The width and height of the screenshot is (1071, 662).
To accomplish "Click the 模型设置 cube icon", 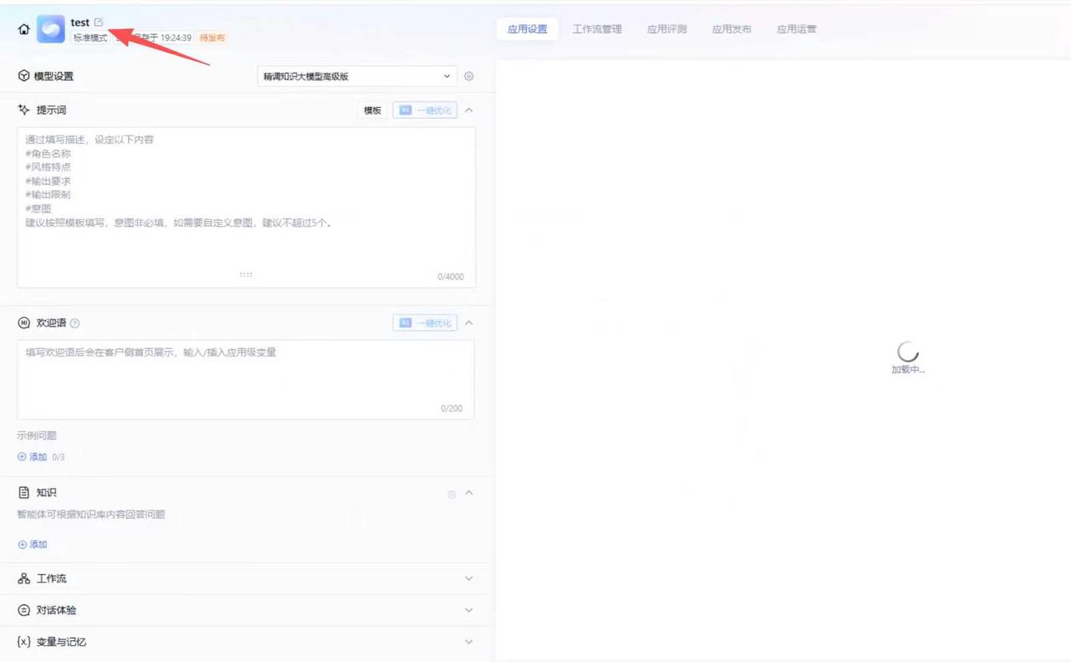I will point(23,76).
